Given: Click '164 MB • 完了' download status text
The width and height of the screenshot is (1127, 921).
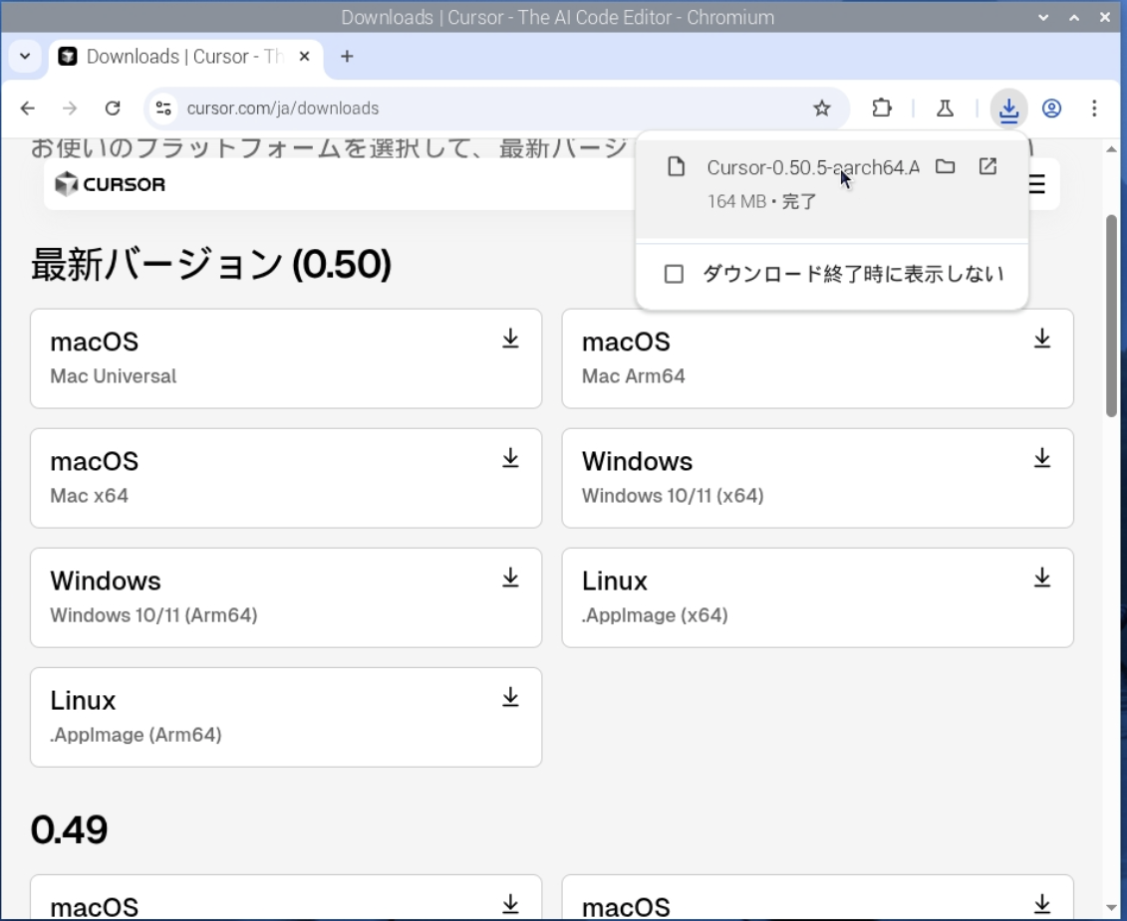Looking at the screenshot, I should [762, 201].
